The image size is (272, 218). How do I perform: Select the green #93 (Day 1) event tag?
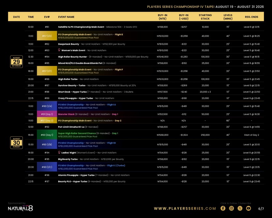[47, 135]
